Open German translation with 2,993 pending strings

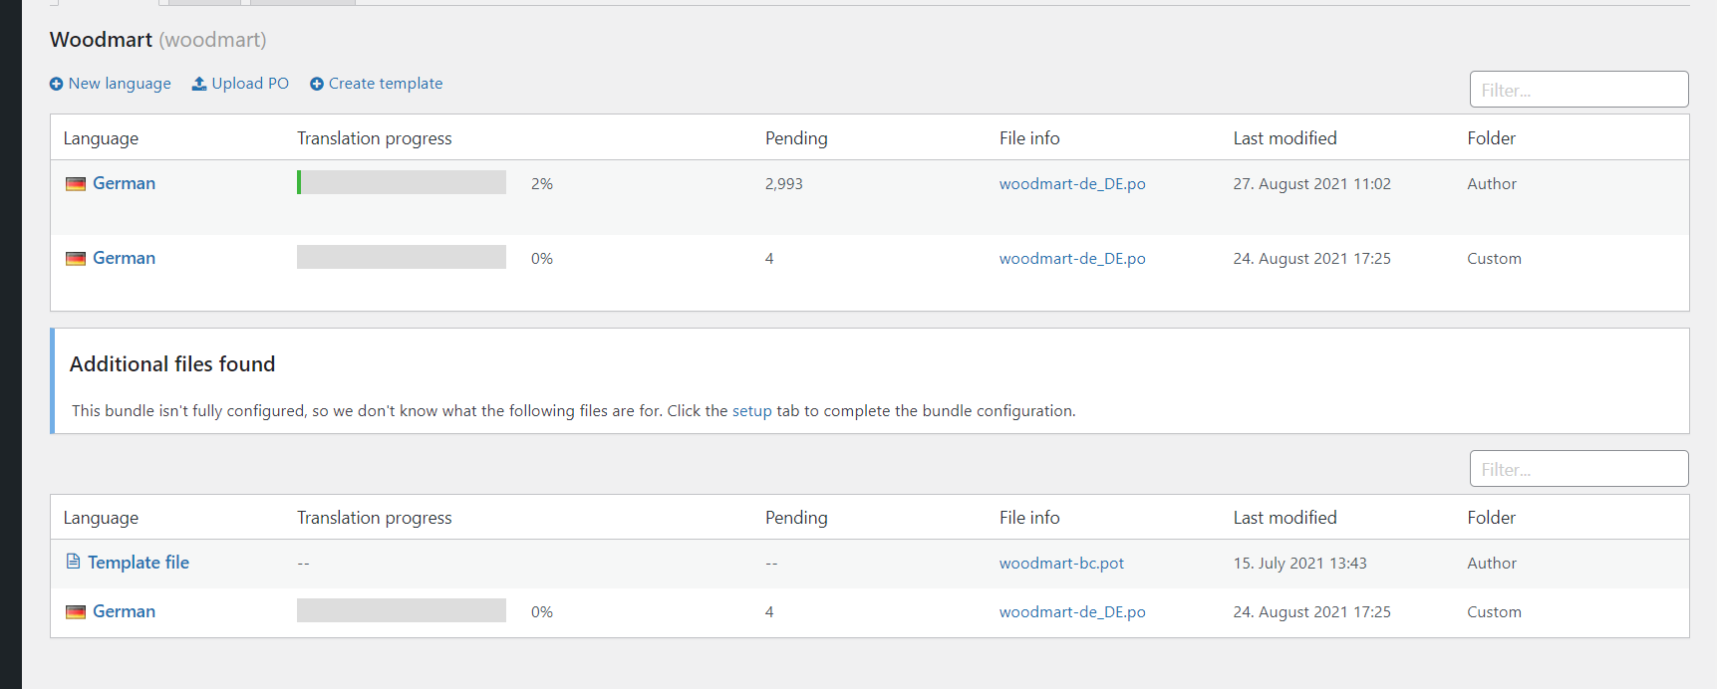[124, 183]
